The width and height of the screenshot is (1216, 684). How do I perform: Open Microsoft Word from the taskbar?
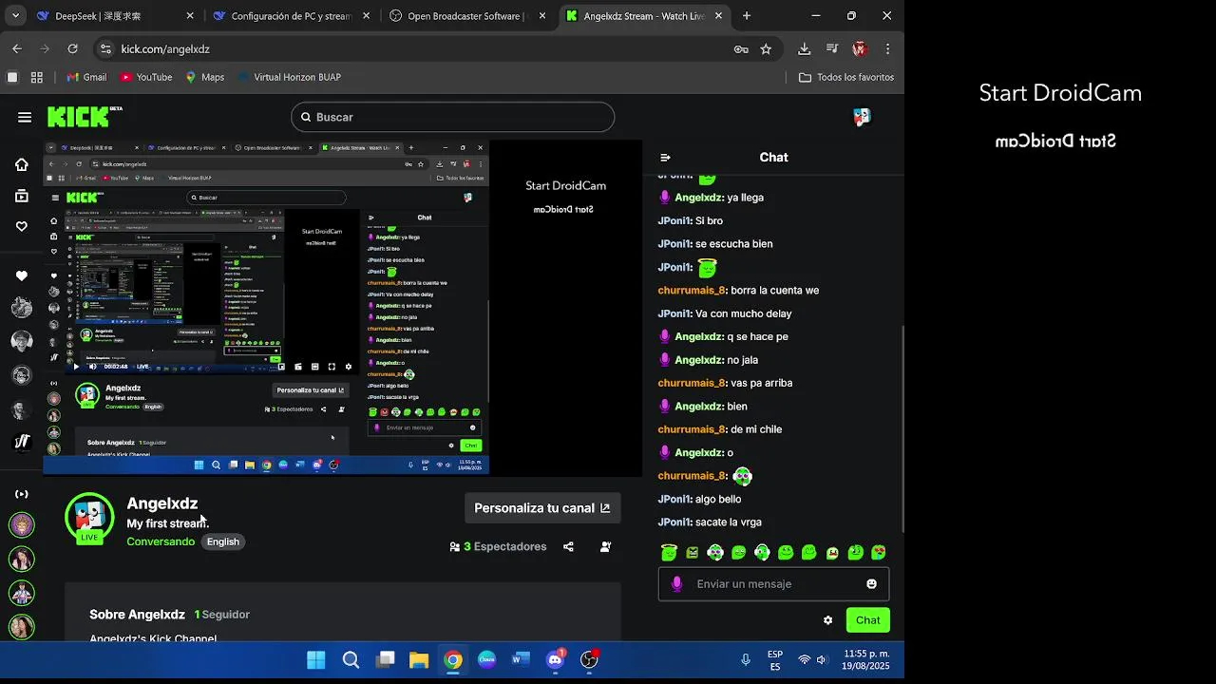pos(521,660)
